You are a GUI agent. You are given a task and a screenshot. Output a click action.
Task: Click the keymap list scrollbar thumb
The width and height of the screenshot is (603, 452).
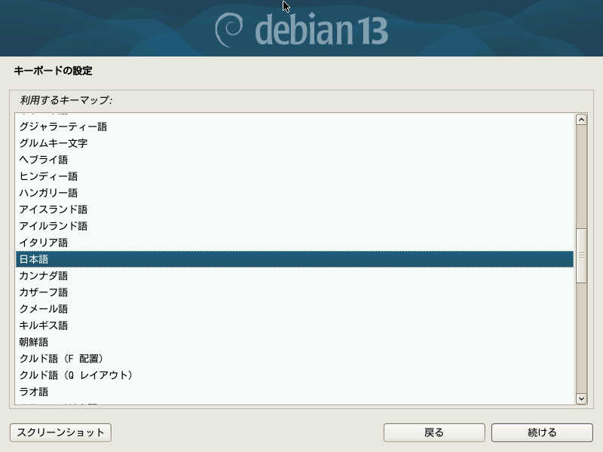[x=581, y=255]
